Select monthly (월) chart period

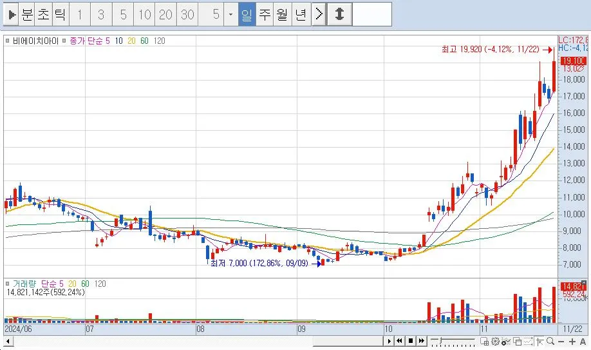click(x=283, y=15)
